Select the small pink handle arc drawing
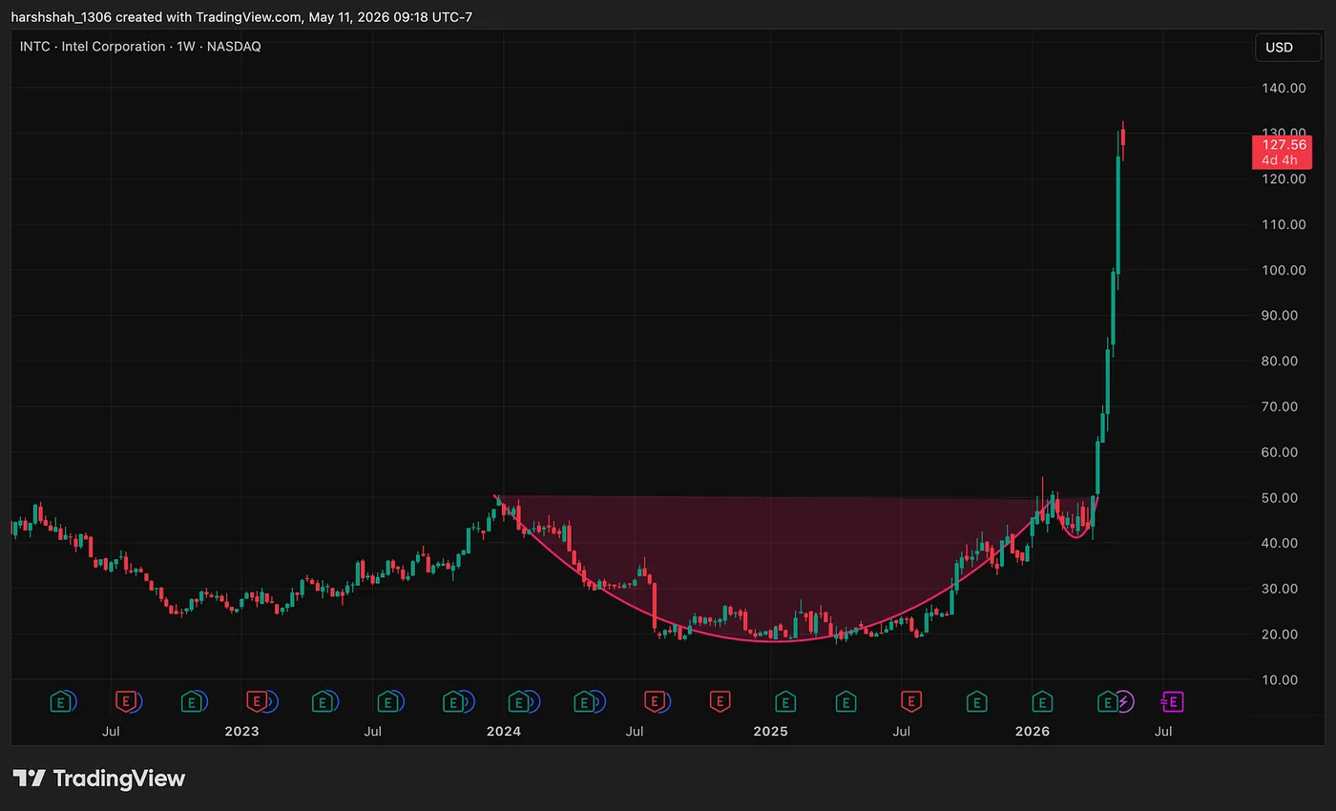The height and width of the screenshot is (811, 1336). (x=1076, y=535)
